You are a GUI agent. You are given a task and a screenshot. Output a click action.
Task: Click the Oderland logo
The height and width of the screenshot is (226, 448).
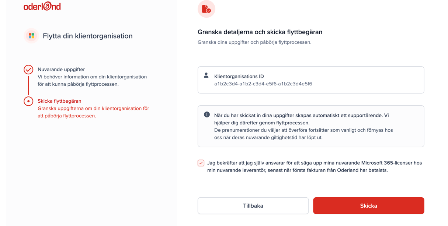42,6
